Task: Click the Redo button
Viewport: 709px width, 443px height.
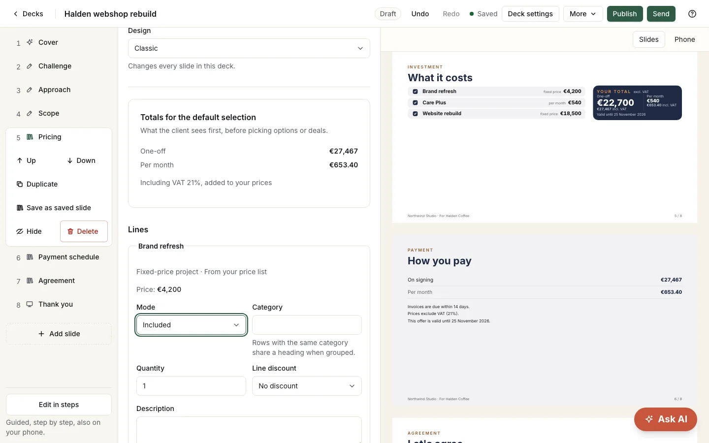Action: (x=451, y=14)
